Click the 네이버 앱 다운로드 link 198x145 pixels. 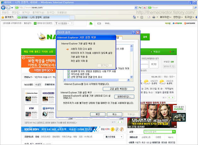point(43,23)
